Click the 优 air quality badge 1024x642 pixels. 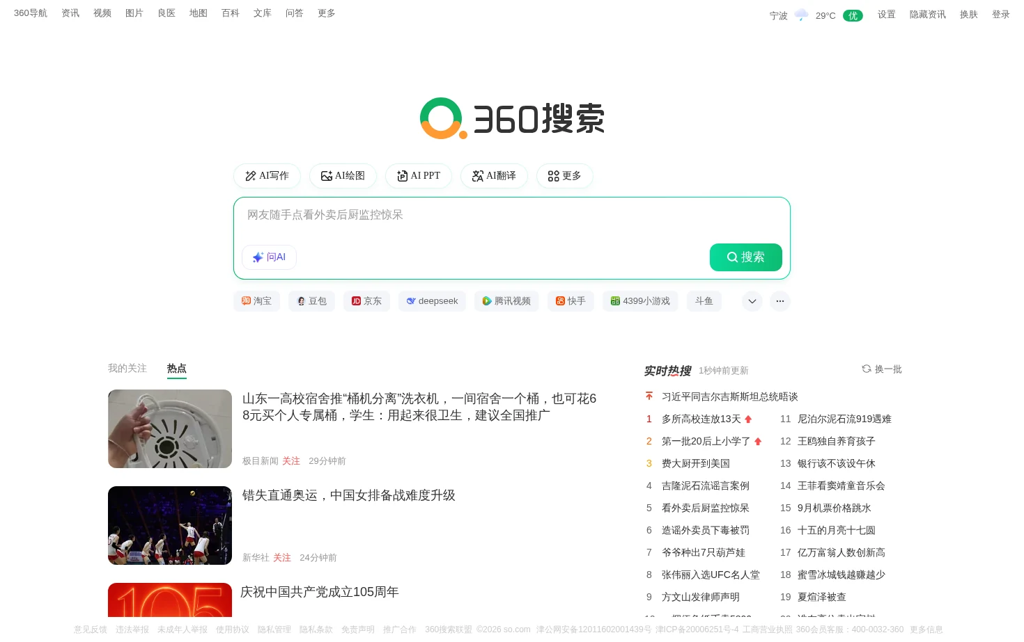click(853, 15)
